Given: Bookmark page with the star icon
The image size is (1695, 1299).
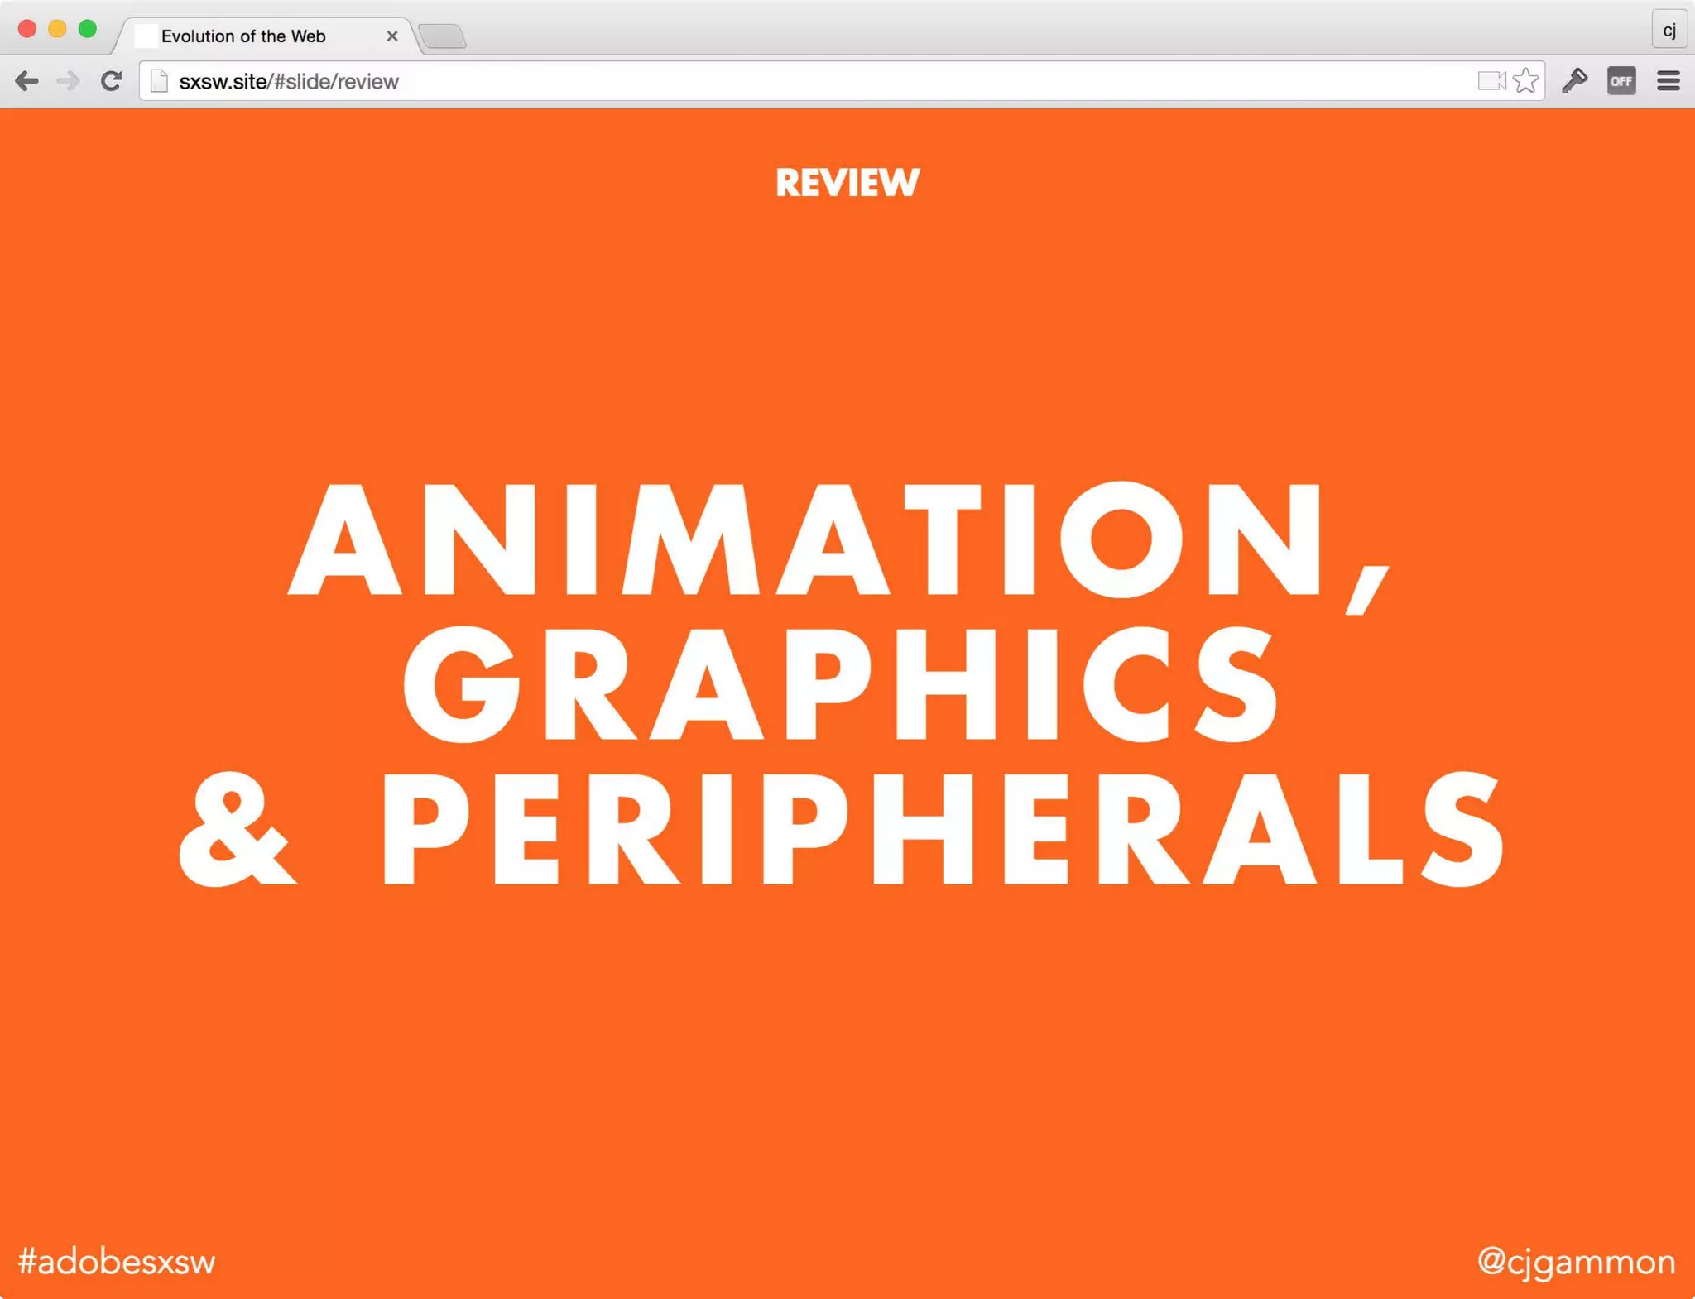Looking at the screenshot, I should pos(1525,81).
